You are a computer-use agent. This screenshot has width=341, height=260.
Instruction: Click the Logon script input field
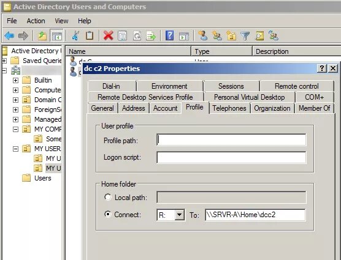(231, 157)
